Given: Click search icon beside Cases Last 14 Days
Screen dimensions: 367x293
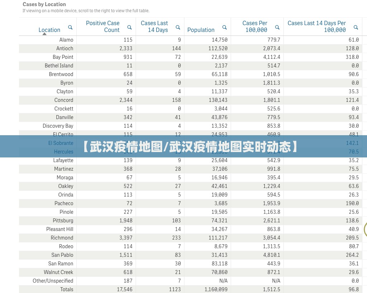Looking at the screenshot, I should coord(178,27).
